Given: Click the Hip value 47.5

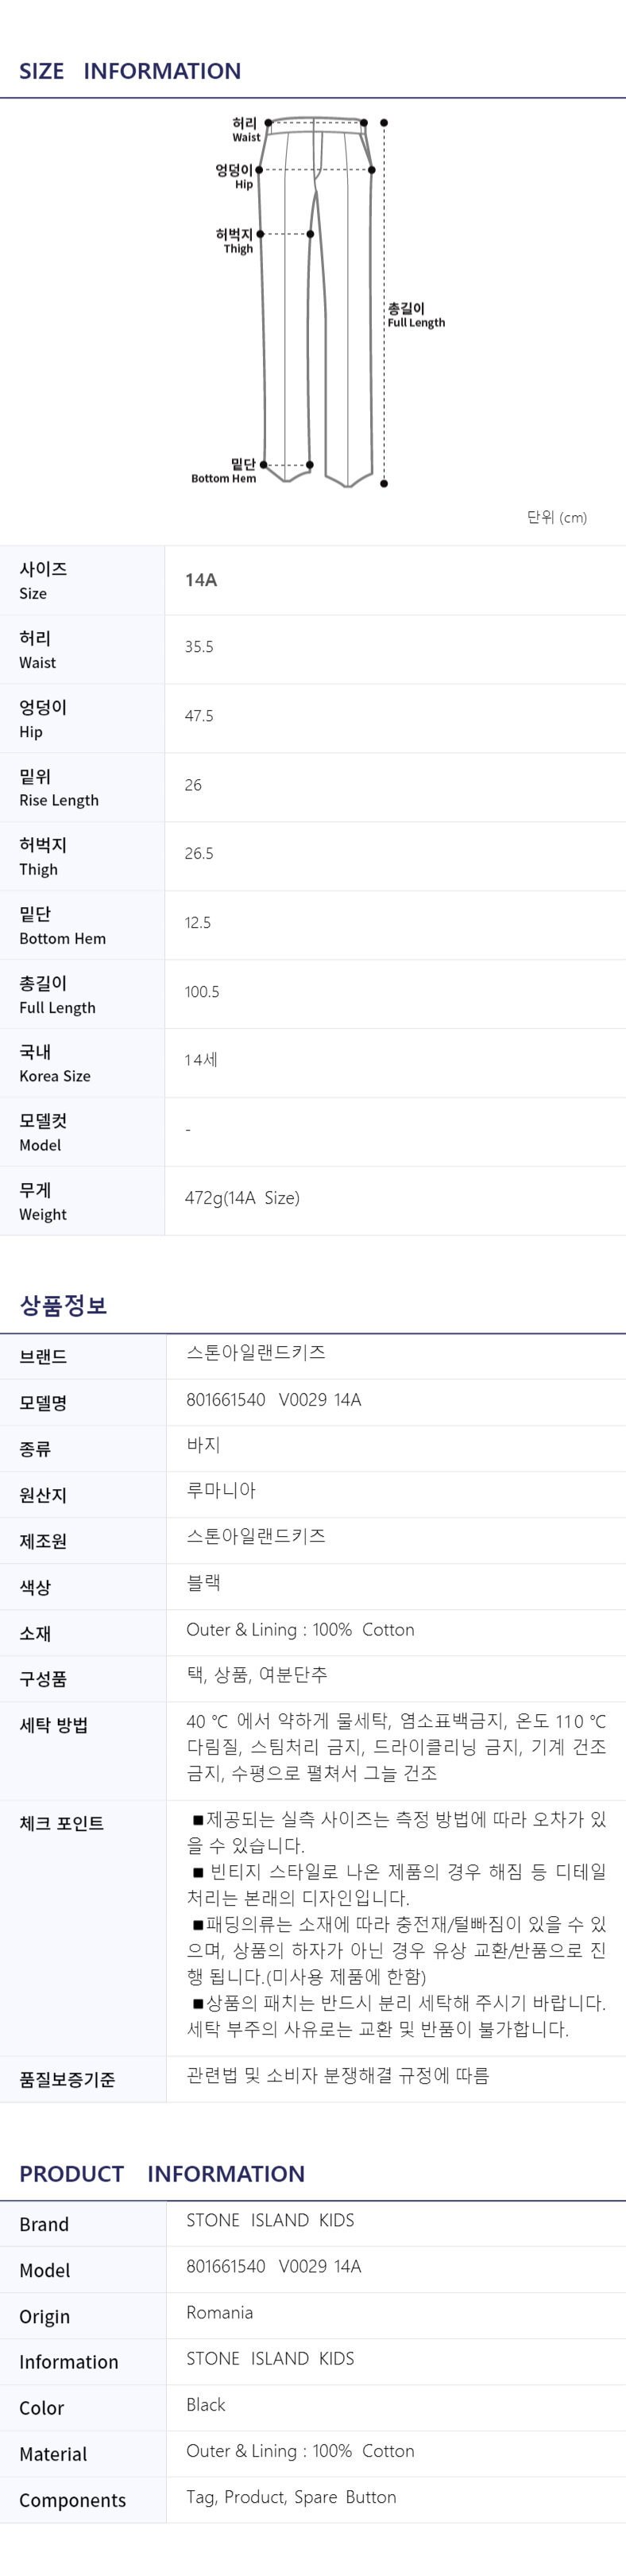Looking at the screenshot, I should click(x=199, y=716).
